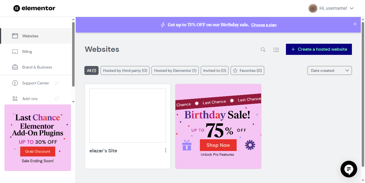
Task: Open the chat support bubble
Action: (x=349, y=169)
